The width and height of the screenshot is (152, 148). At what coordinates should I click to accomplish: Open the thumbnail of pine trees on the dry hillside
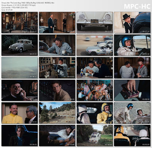tap(57, 113)
